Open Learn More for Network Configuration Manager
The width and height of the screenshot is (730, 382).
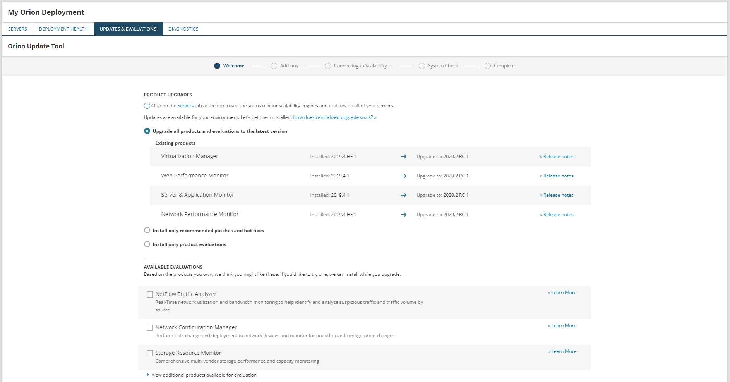(562, 326)
